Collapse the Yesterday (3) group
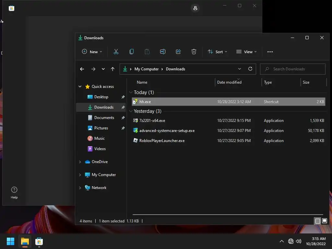The image size is (332, 249). [131, 111]
